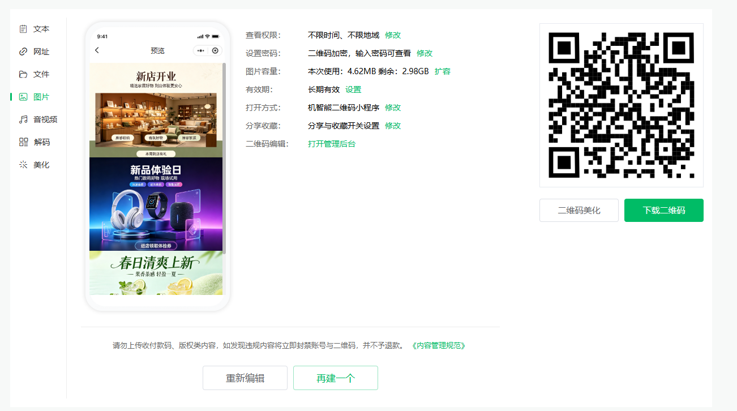The height and width of the screenshot is (411, 737).
Task: Select the 文本 text icon in sidebar
Action: click(23, 29)
